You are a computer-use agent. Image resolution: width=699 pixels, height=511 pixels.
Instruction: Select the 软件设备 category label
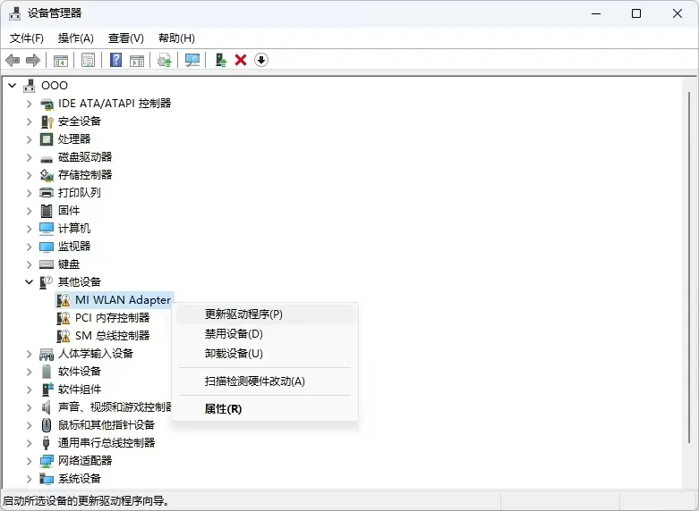[x=80, y=372]
